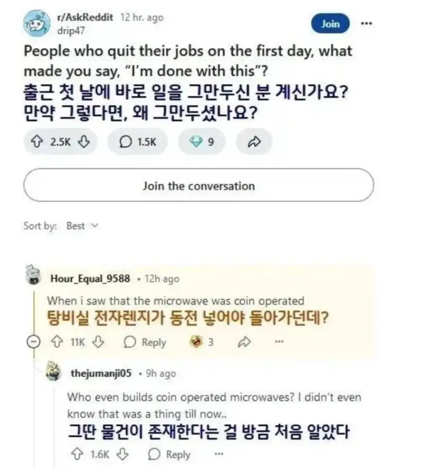Upvote Hour_Equal_9588's comment
Viewport: 427px width, 475px height.
[x=57, y=342]
